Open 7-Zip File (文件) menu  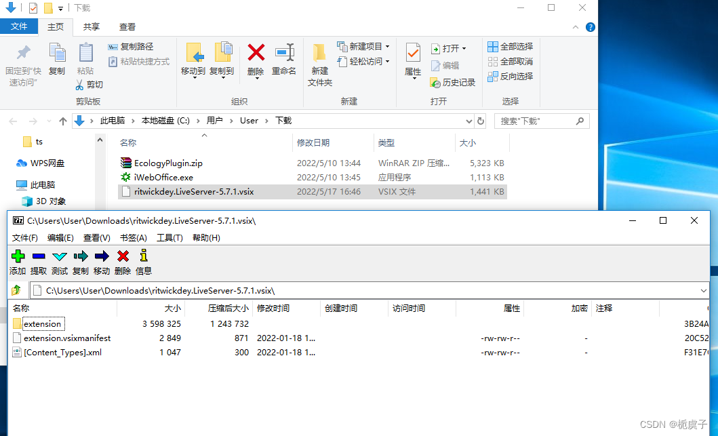pos(24,238)
